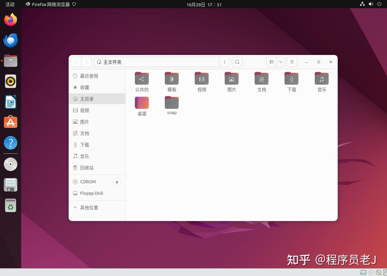
Task: Open 其他位置 to expand more locations
Action: click(89, 207)
